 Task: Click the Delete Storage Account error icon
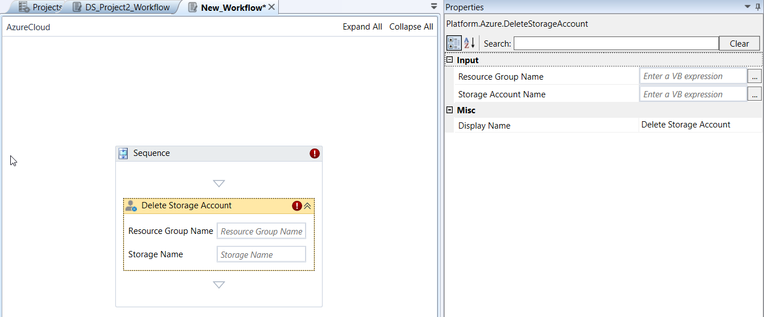coord(296,206)
